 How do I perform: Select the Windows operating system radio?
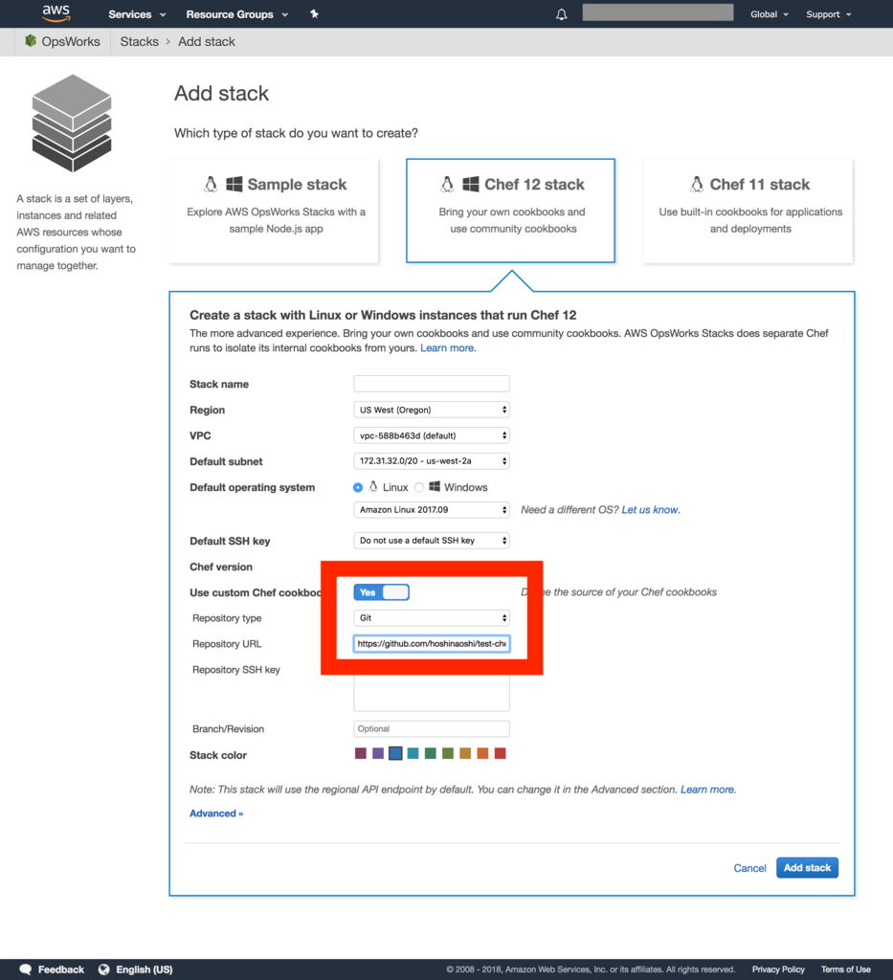point(419,487)
